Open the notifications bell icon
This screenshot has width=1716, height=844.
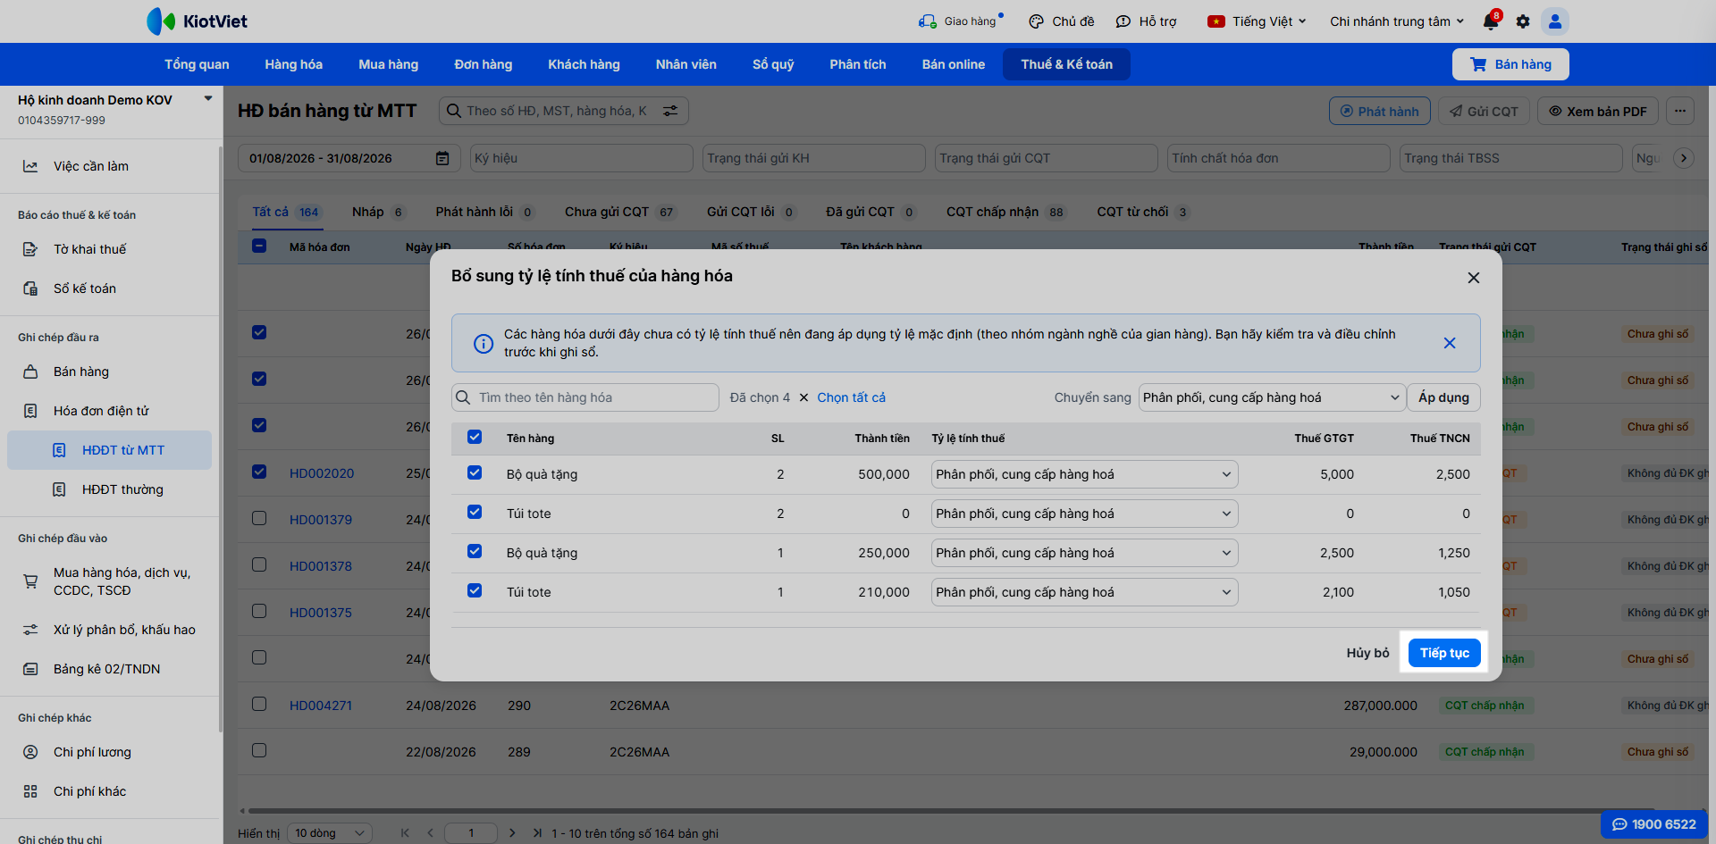(x=1490, y=21)
